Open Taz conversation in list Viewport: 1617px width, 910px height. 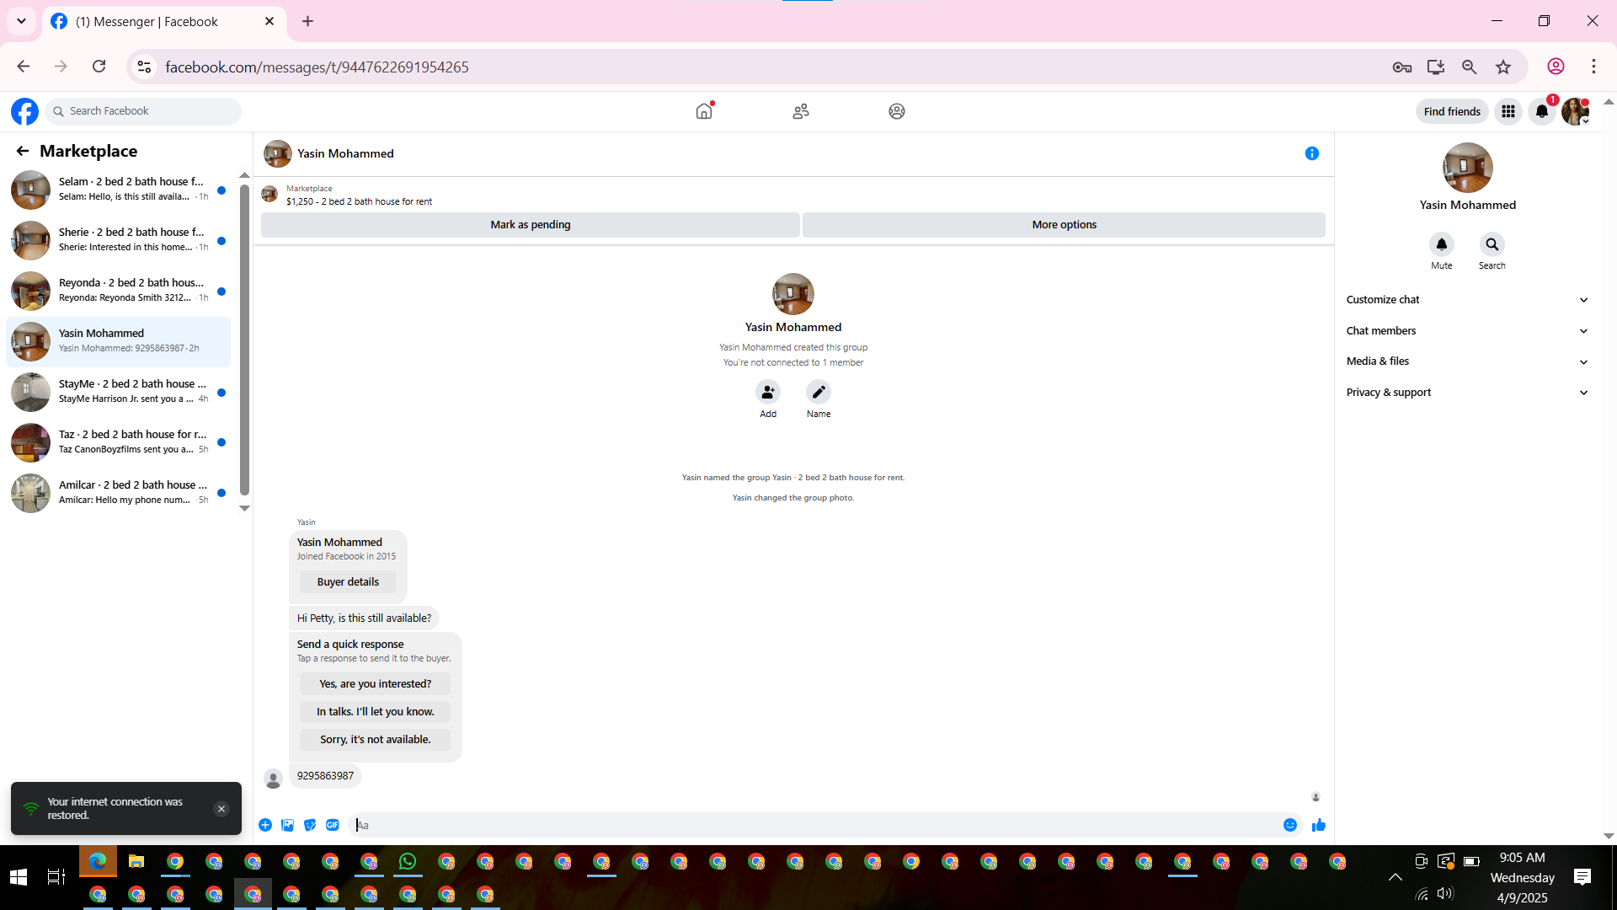[x=118, y=442]
